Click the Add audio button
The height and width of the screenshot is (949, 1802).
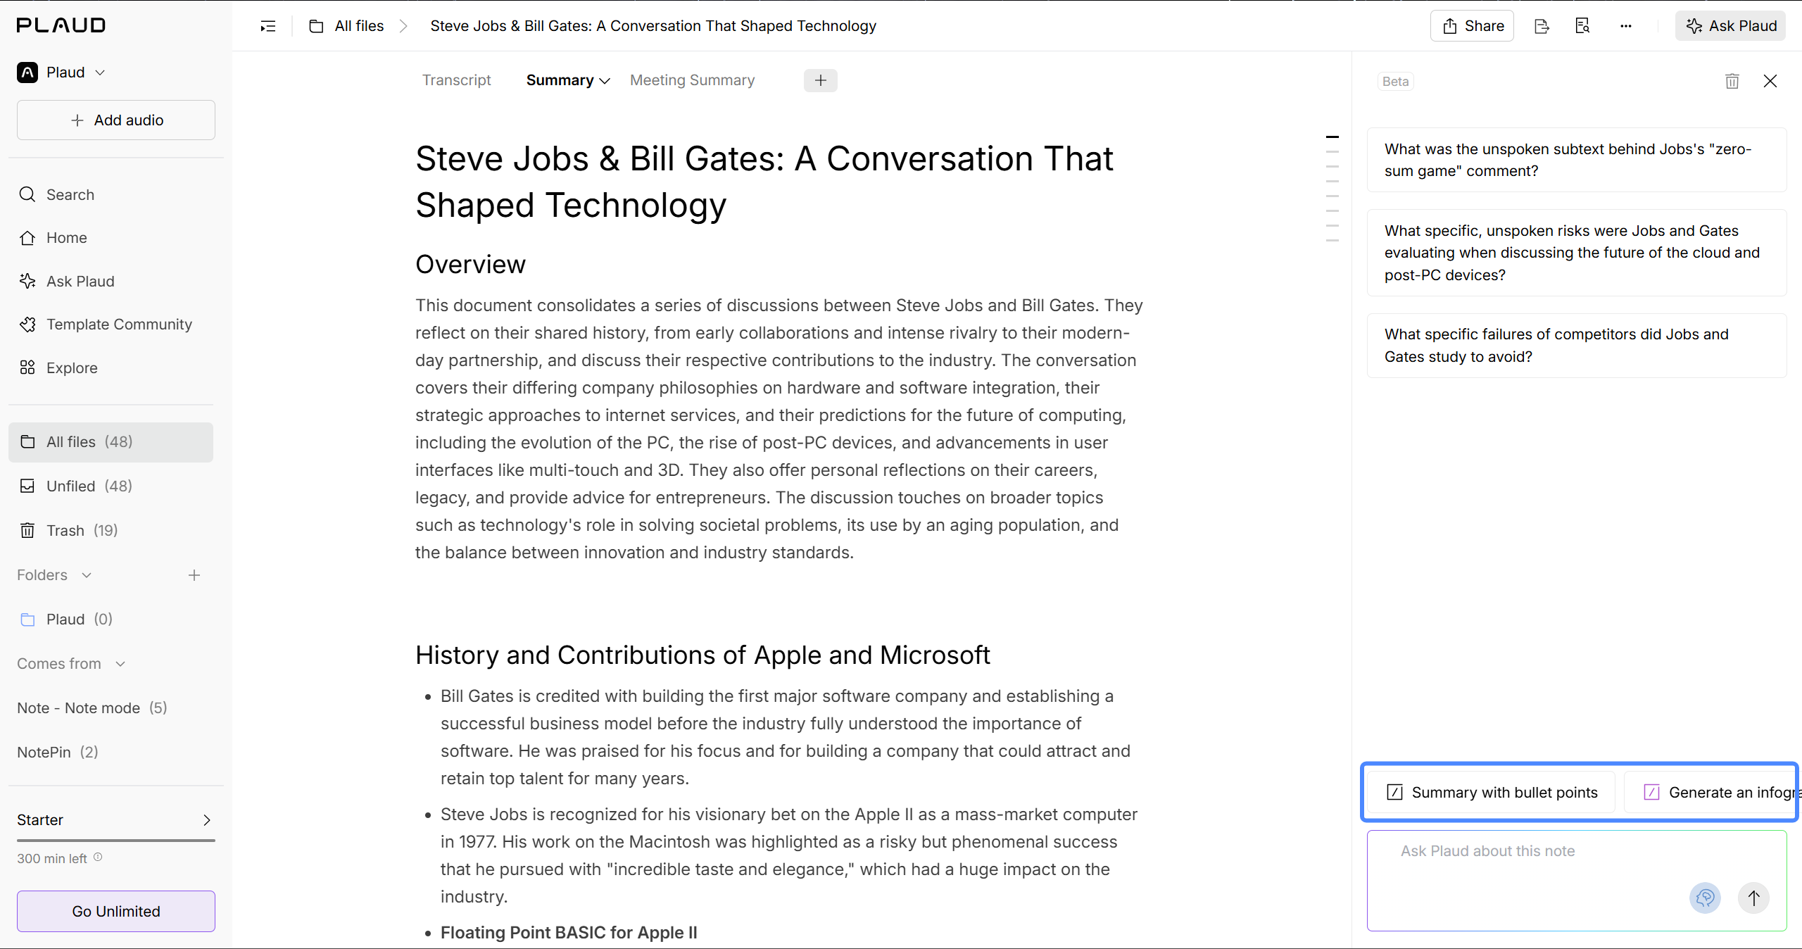[x=116, y=120]
